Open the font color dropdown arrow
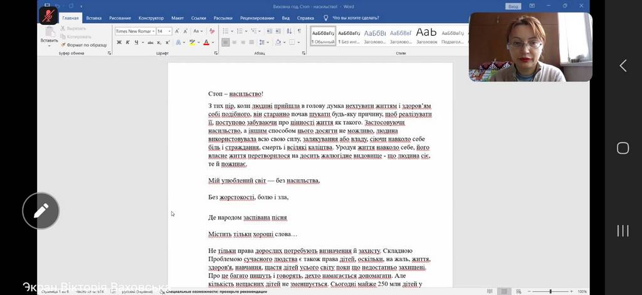This screenshot has height=295, width=642. [213, 42]
